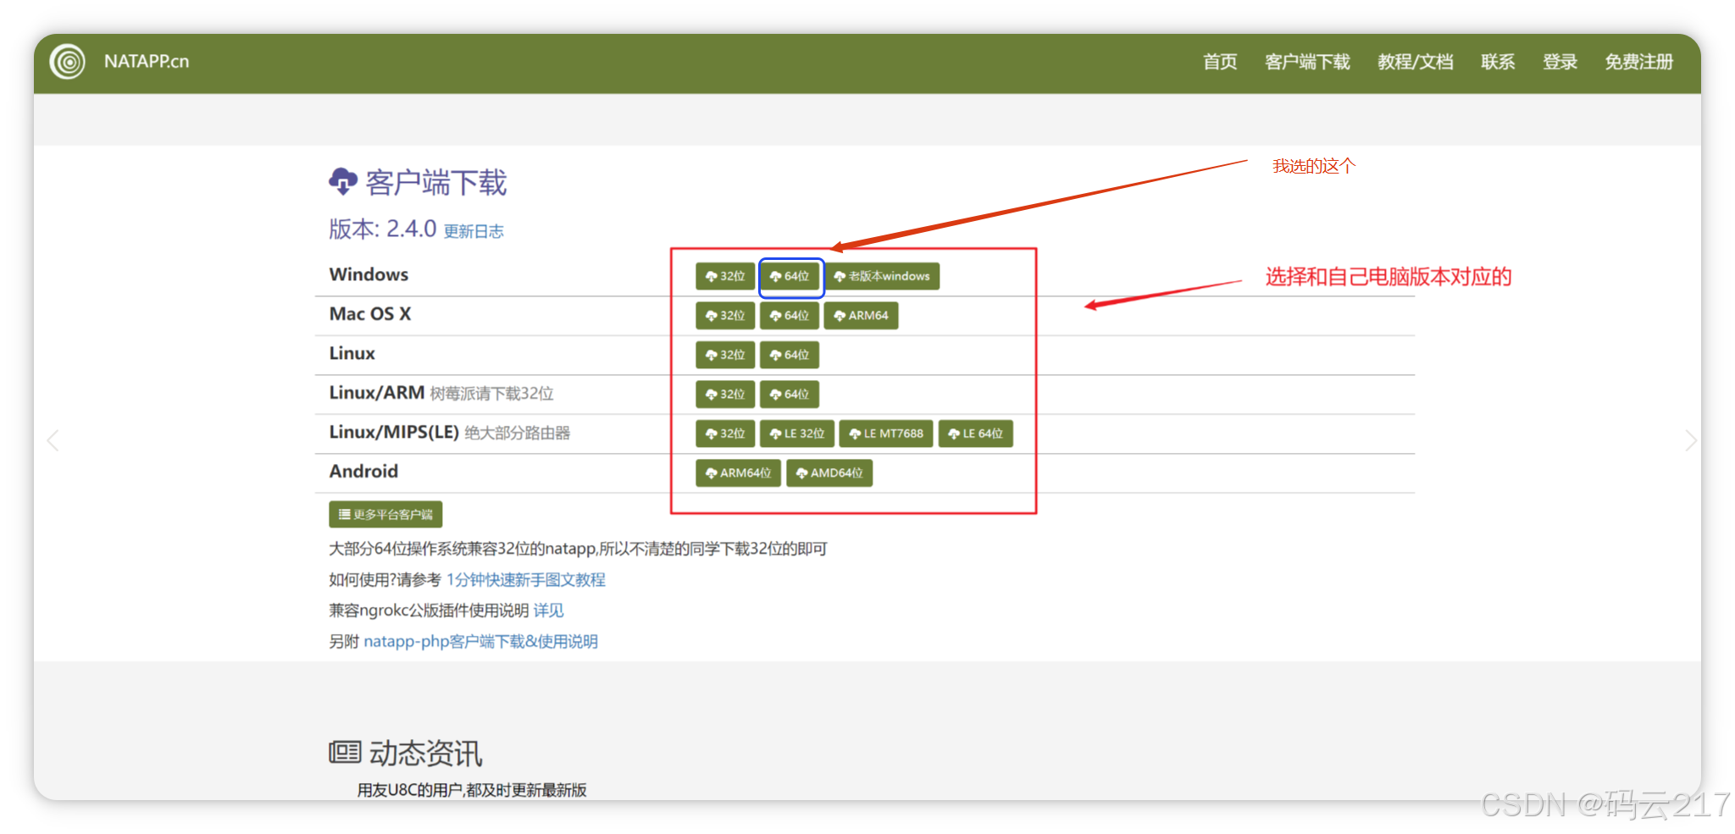This screenshot has width=1735, height=834.
Task: Click the 动态资讯 section heading
Action: (x=425, y=753)
